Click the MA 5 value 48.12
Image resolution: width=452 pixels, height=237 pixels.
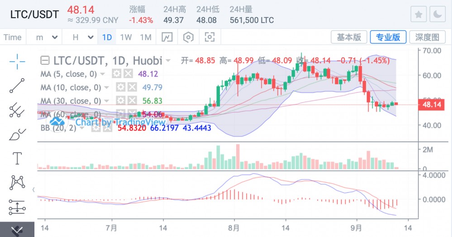(148, 74)
